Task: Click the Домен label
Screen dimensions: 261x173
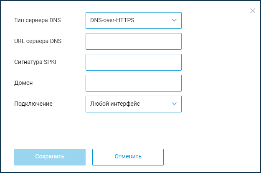Action: tap(23, 83)
